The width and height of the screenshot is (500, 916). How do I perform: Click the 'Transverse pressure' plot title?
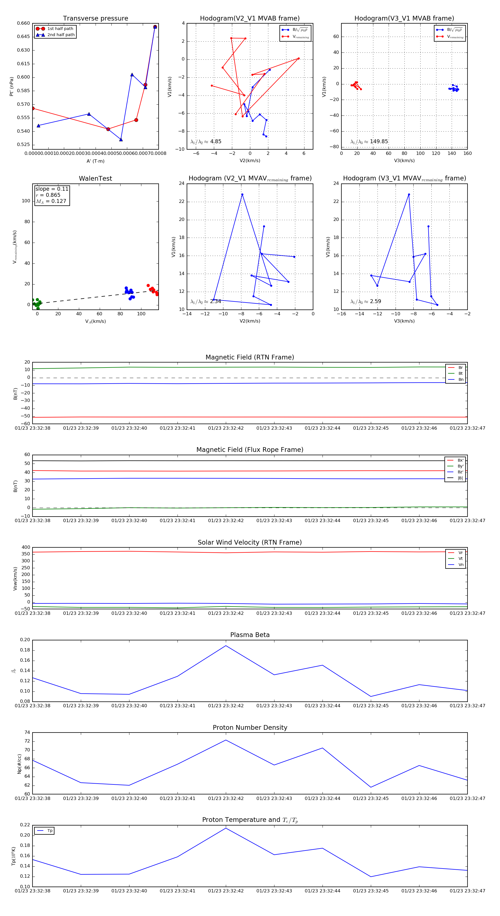click(x=95, y=19)
